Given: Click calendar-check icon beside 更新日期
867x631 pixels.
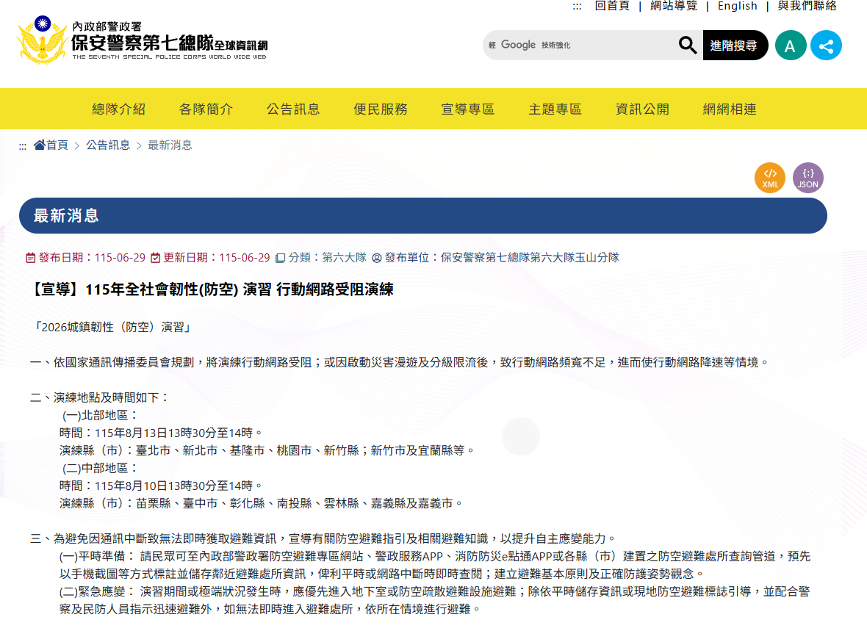Looking at the screenshot, I should 155,258.
